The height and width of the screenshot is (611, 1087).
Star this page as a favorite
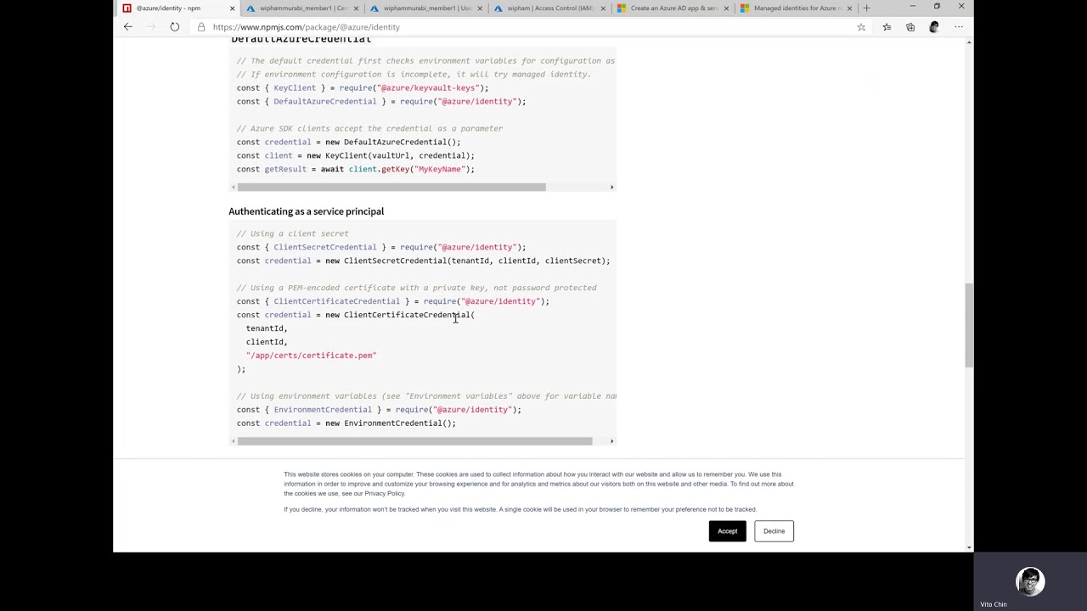pos(861,27)
